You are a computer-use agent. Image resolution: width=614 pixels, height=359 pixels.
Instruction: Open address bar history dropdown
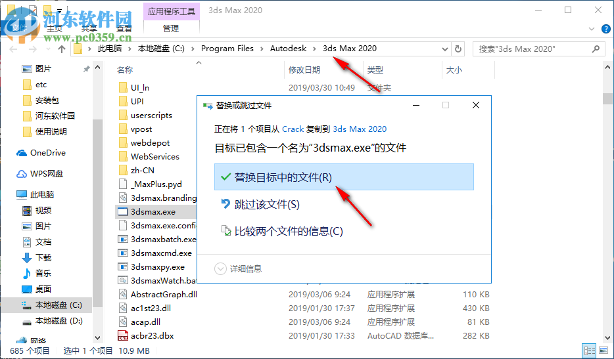click(x=445, y=49)
